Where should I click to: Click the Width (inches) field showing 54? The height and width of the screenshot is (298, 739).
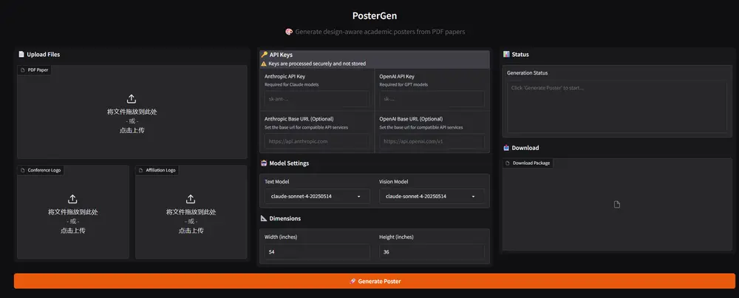pos(317,252)
